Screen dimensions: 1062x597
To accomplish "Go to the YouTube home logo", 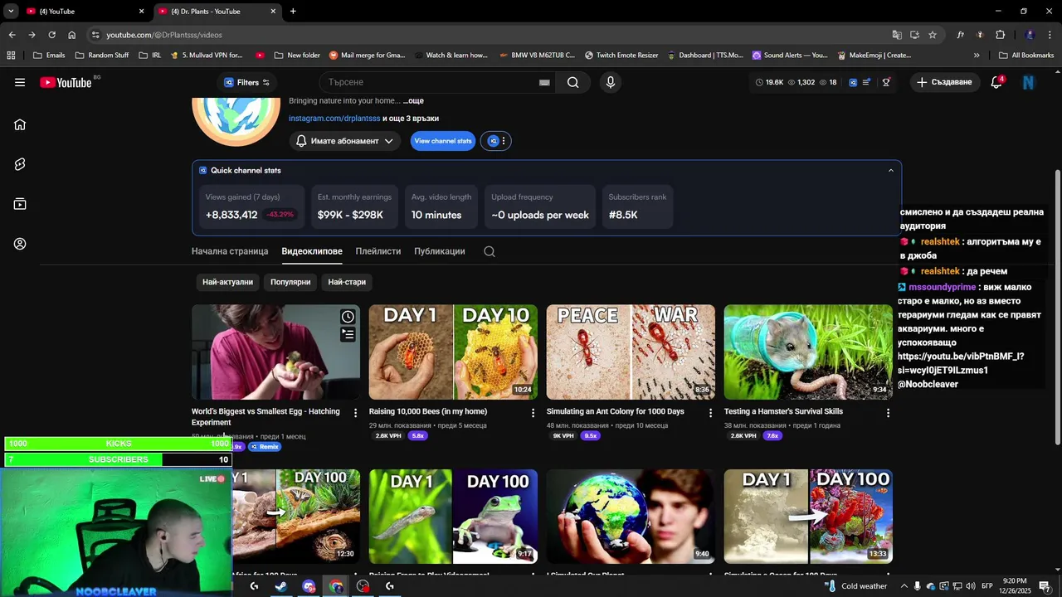I will point(66,82).
